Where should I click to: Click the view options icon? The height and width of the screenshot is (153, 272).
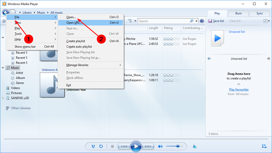tap(130, 21)
